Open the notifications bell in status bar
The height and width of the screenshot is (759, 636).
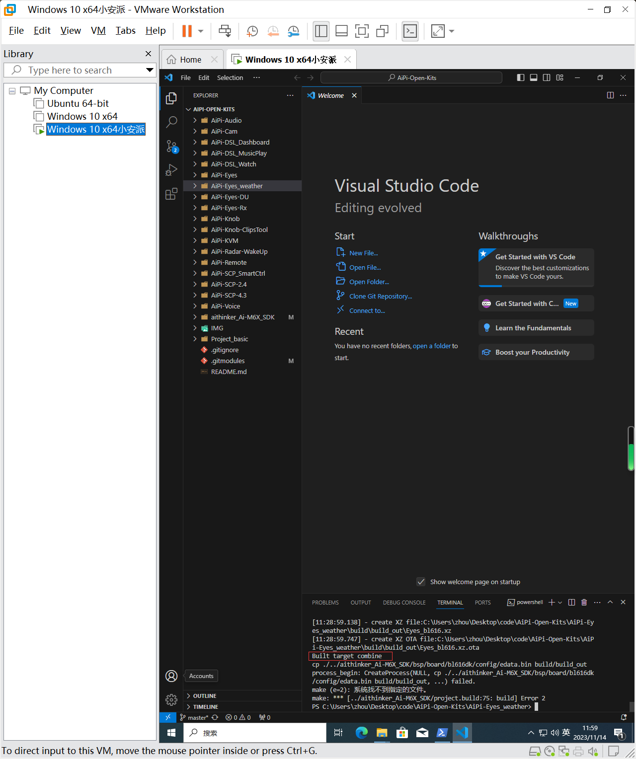coord(624,717)
